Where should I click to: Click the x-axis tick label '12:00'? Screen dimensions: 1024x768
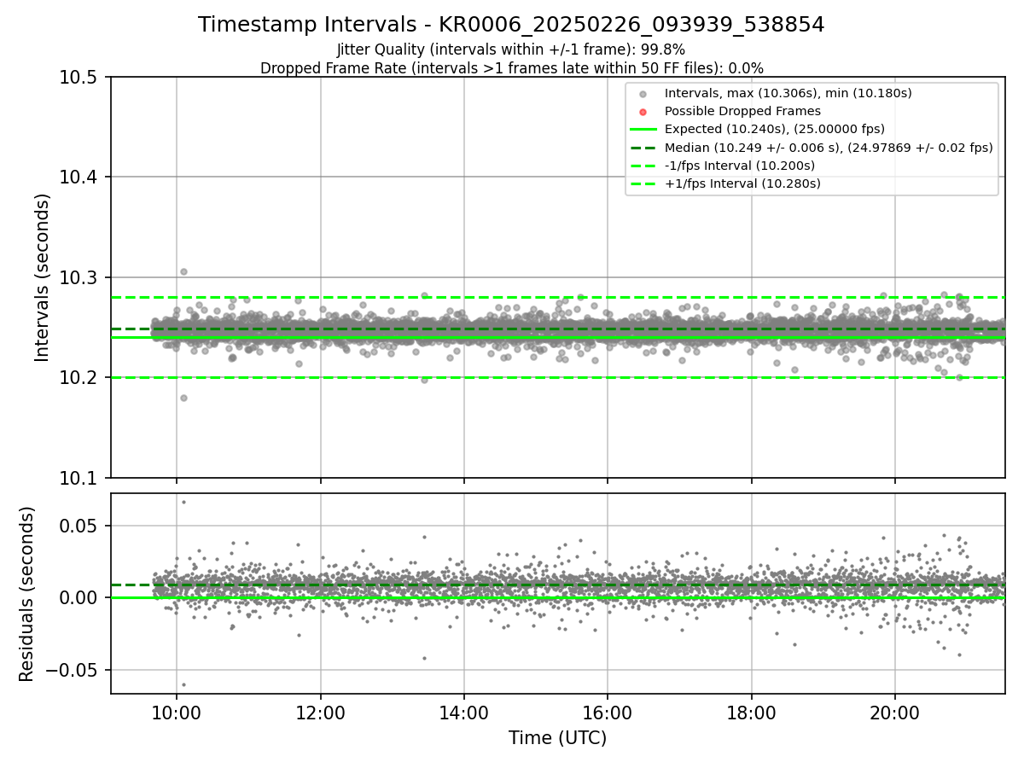tap(321, 715)
